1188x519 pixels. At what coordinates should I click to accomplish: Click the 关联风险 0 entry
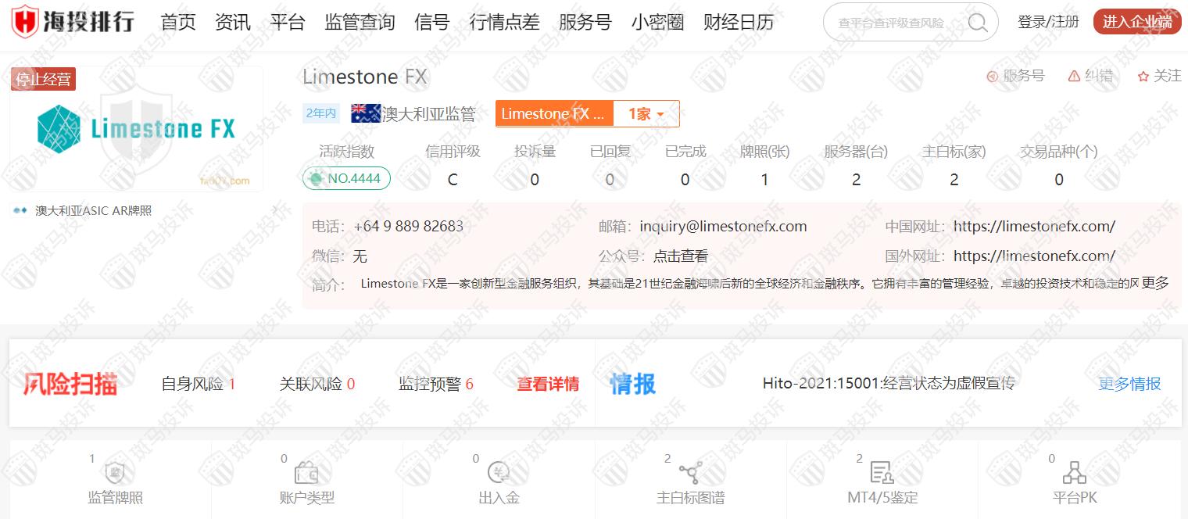pos(317,384)
